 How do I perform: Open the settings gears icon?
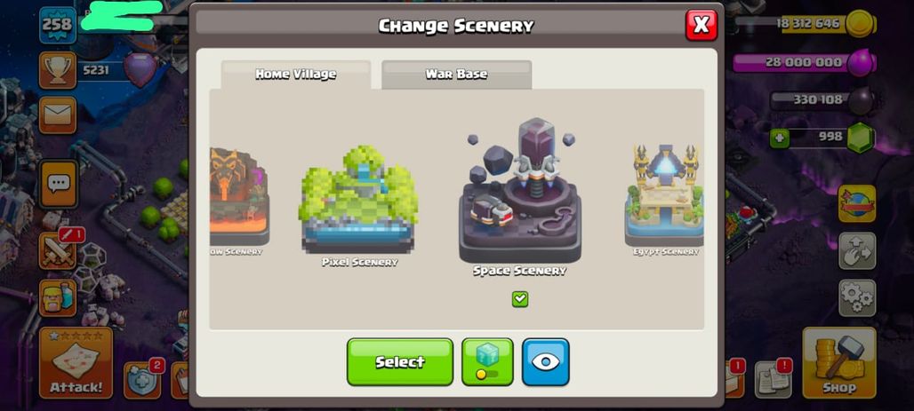click(x=857, y=298)
